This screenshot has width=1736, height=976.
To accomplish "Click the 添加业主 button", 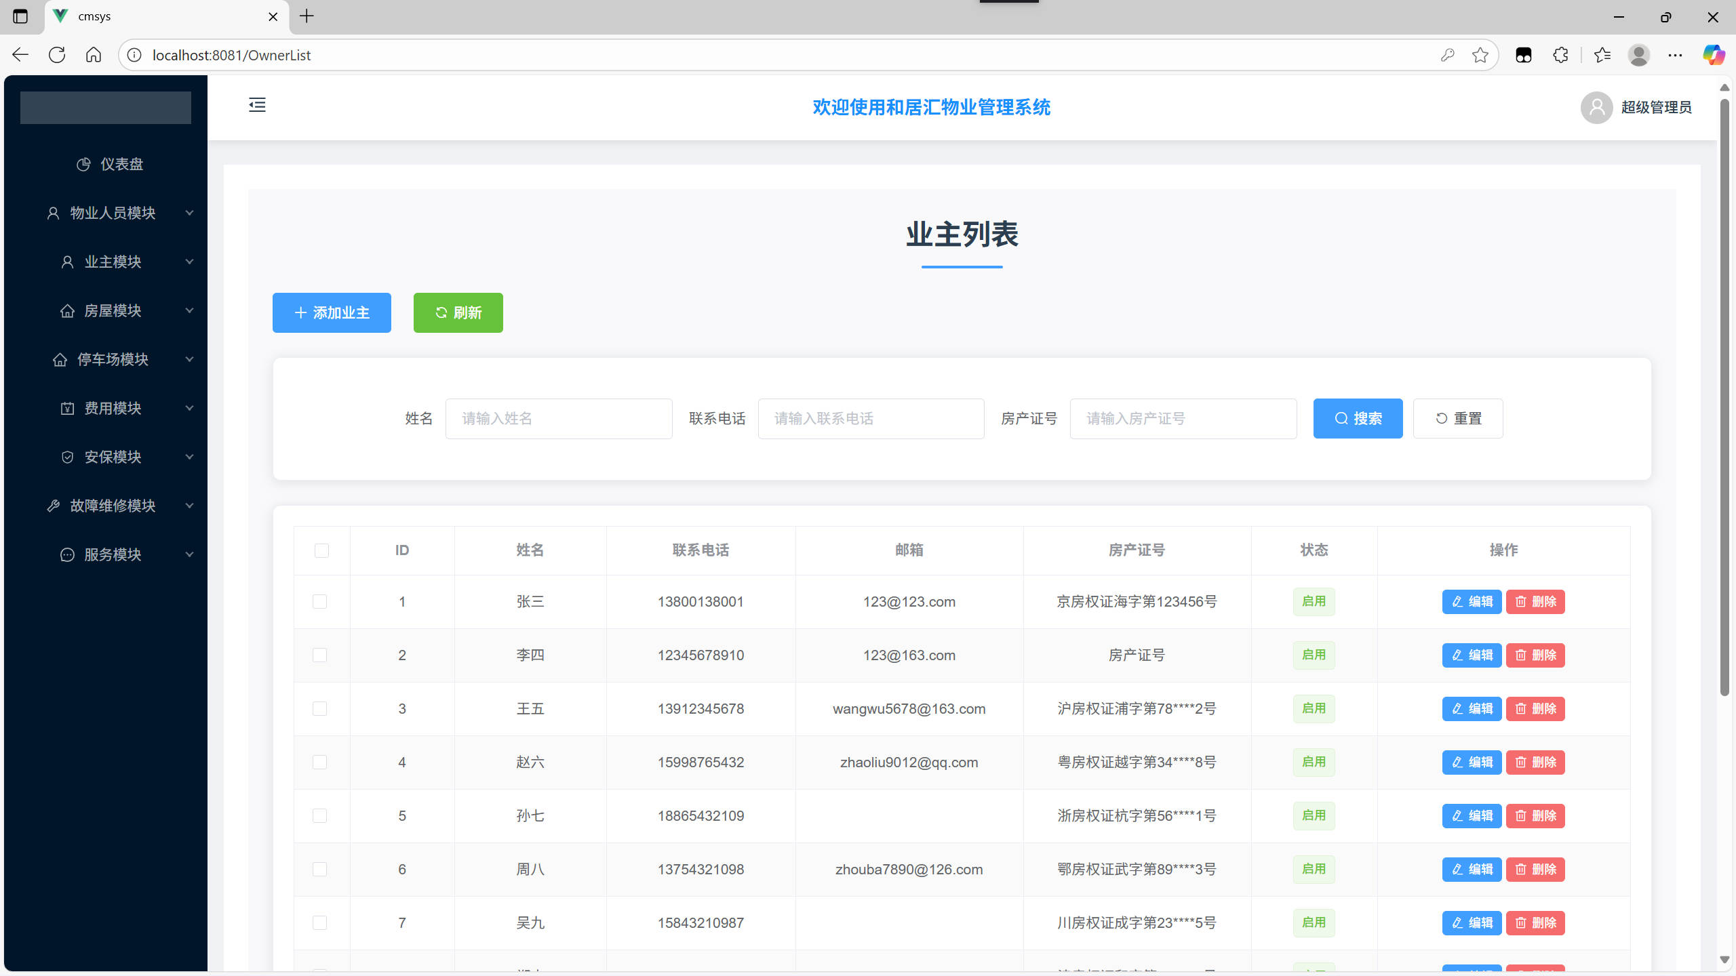I will point(332,312).
